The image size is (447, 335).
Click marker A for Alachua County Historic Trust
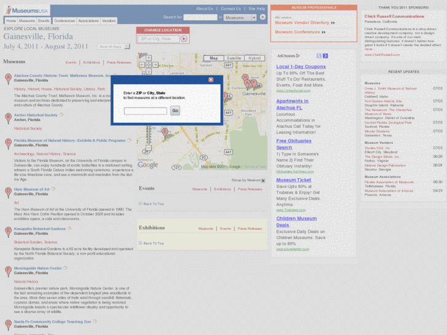(x=8, y=79)
